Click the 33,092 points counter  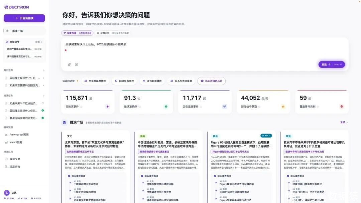click(9, 198)
